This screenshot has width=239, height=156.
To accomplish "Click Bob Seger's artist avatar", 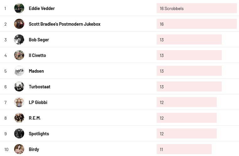I will [19, 39].
